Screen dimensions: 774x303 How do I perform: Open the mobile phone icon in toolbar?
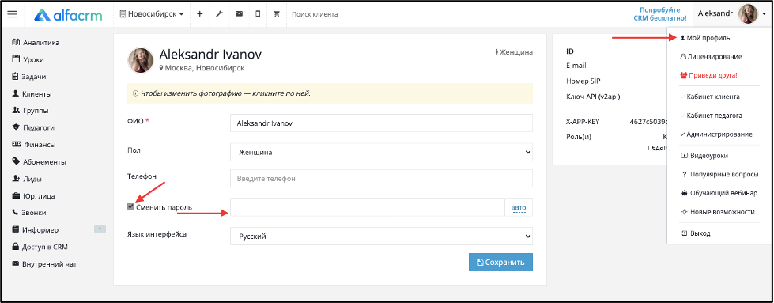[x=258, y=14]
